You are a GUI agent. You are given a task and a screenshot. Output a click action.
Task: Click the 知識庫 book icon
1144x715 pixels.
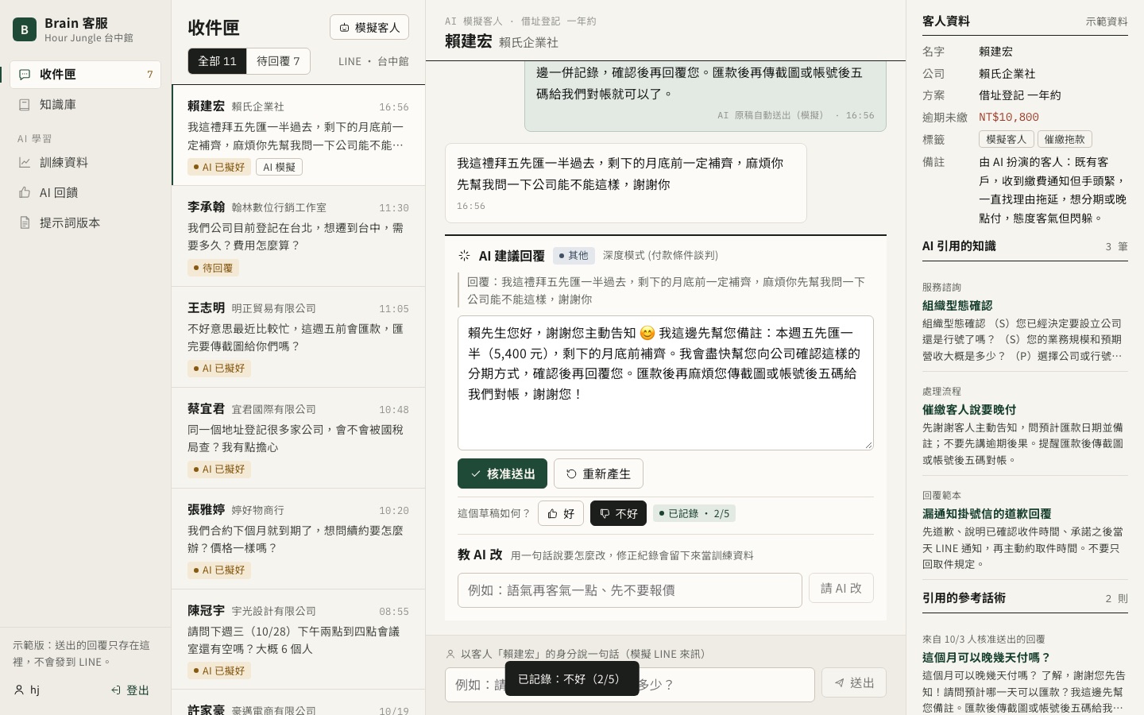coord(25,104)
